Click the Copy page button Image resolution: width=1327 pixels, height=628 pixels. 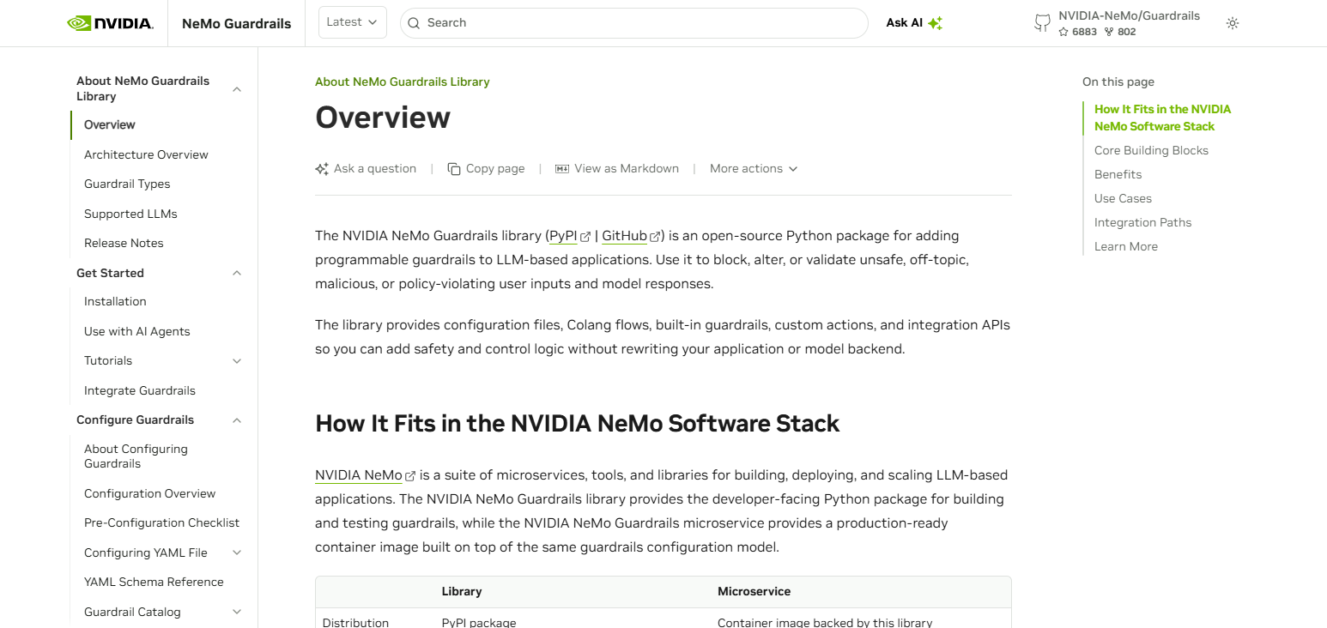486,169
